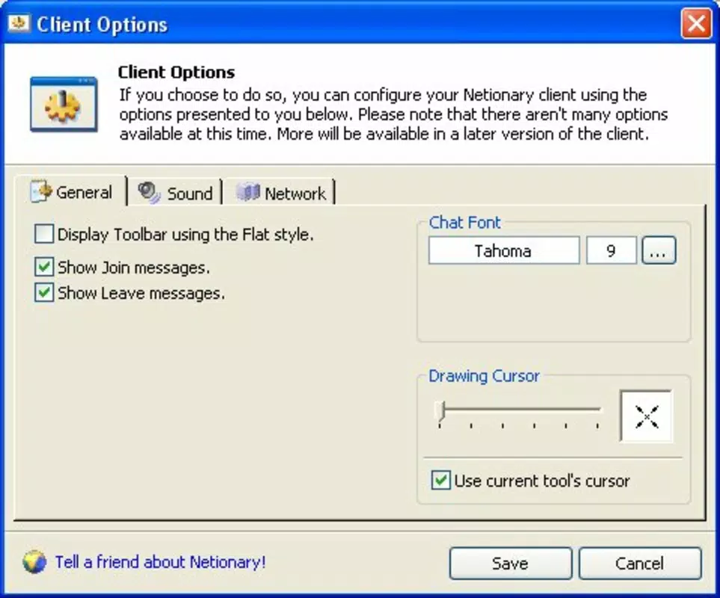Cancel the Client Options dialog
The width and height of the screenshot is (720, 598).
tap(640, 563)
